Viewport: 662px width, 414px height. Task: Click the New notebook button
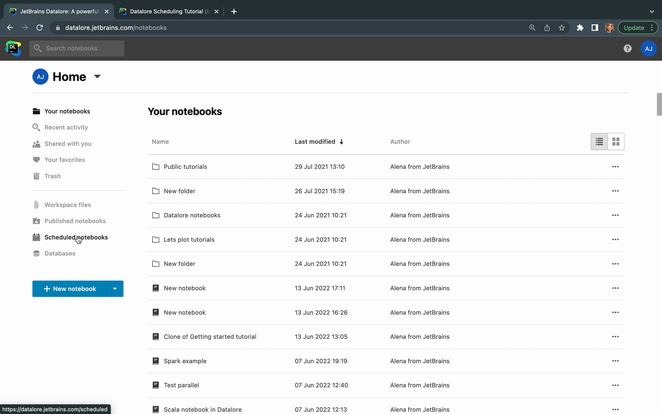pyautogui.click(x=69, y=289)
